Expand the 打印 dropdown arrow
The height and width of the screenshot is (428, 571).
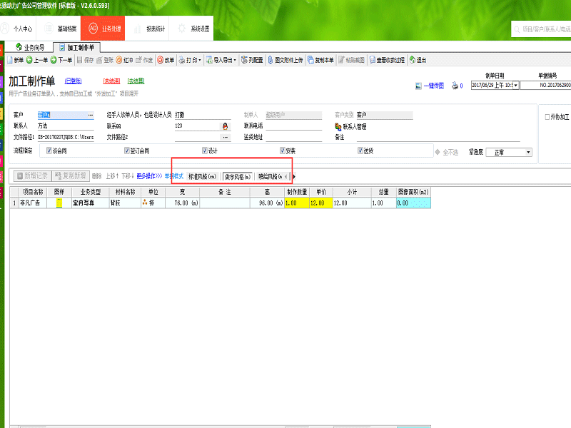tap(199, 60)
